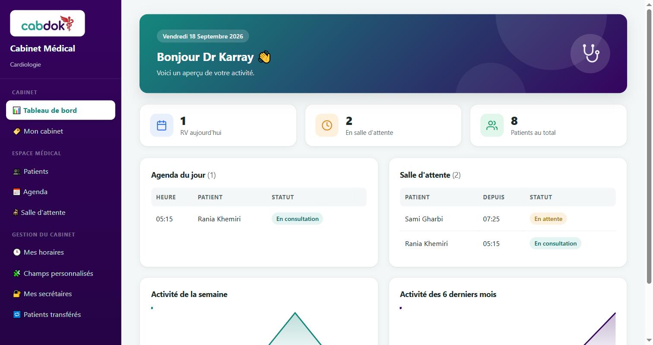The height and width of the screenshot is (345, 653).
Task: Click the six-month activity chart line
Action: (x=600, y=329)
